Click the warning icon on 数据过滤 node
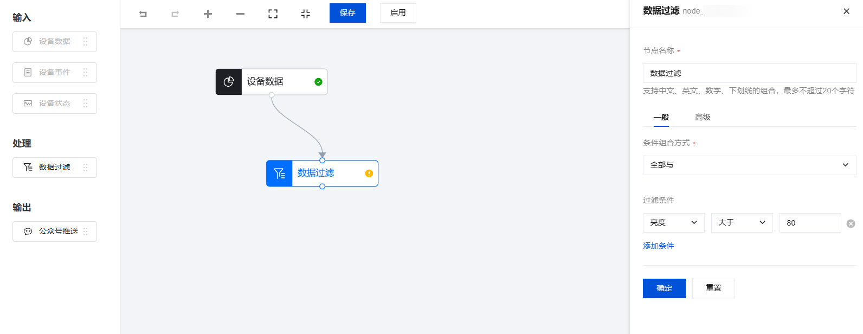Screen dimensions: 863x334 369,174
